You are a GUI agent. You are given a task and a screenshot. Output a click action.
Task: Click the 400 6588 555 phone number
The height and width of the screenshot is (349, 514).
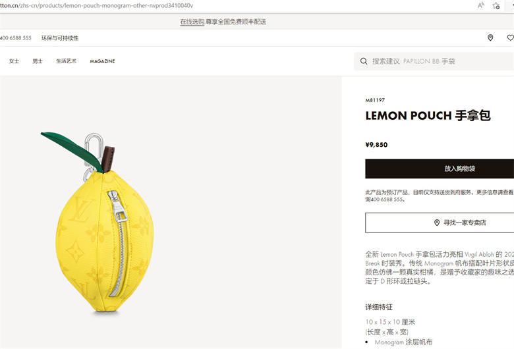(15, 38)
